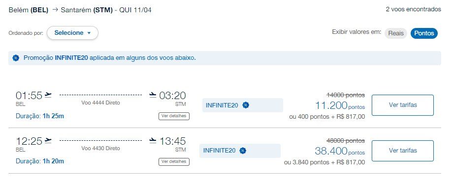Image resolution: width=452 pixels, height=181 pixels.
Task: Switch price display to Pontos
Action: click(424, 33)
